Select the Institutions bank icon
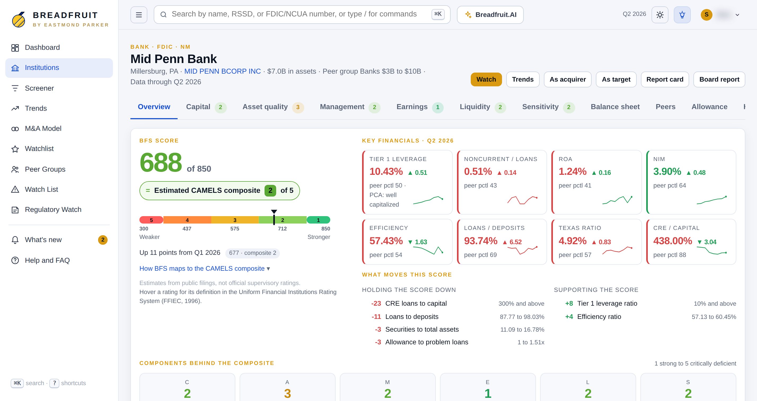Image resolution: width=757 pixels, height=401 pixels. click(x=15, y=68)
